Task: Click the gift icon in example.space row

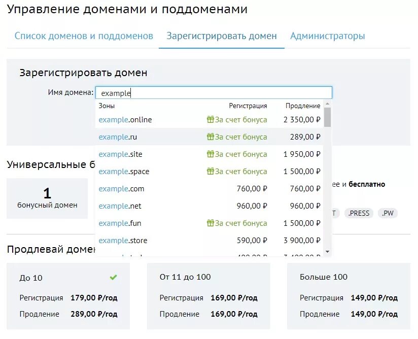Action: 211,171
